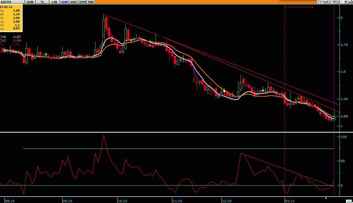This screenshot has width=353, height=203.
Task: Click the SVD toolbar button
Action: tap(74, 2)
